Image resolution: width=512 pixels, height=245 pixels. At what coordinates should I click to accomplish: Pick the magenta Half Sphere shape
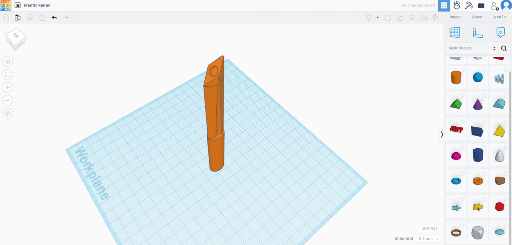click(x=456, y=156)
